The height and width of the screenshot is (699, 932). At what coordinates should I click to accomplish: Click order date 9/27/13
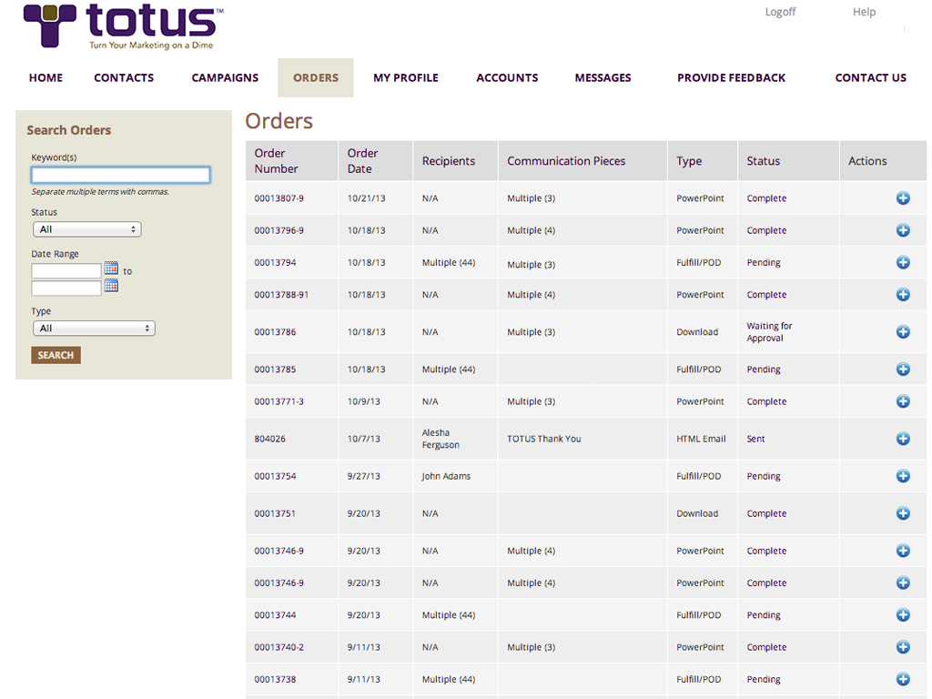[x=364, y=476]
